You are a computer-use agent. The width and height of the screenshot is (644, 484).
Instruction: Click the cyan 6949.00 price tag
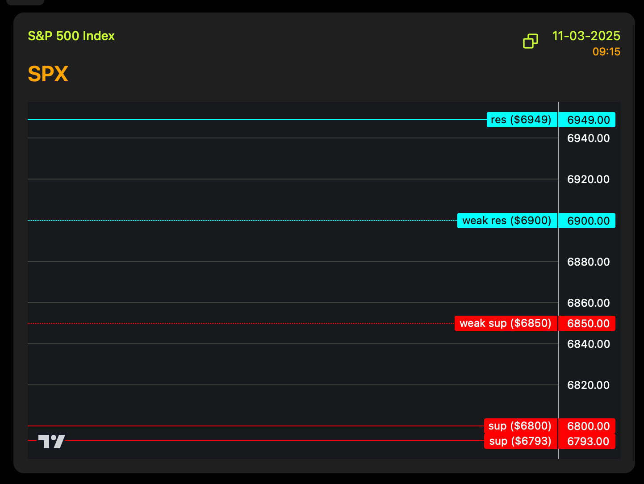[x=588, y=120]
